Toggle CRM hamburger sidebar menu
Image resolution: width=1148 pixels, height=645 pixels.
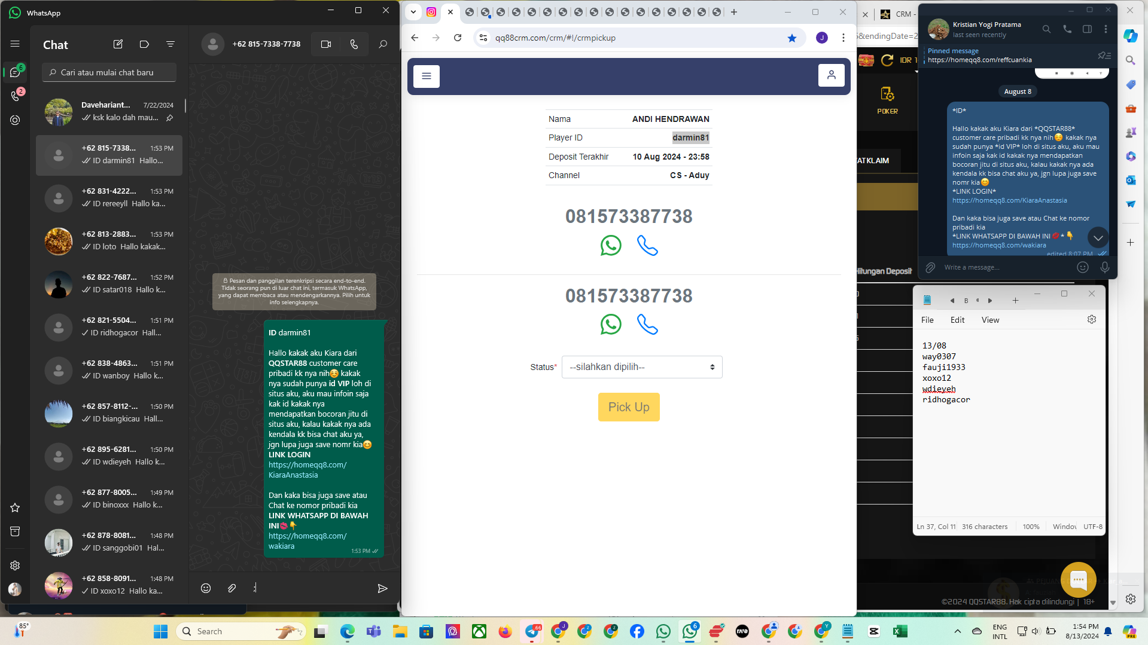pyautogui.click(x=427, y=76)
